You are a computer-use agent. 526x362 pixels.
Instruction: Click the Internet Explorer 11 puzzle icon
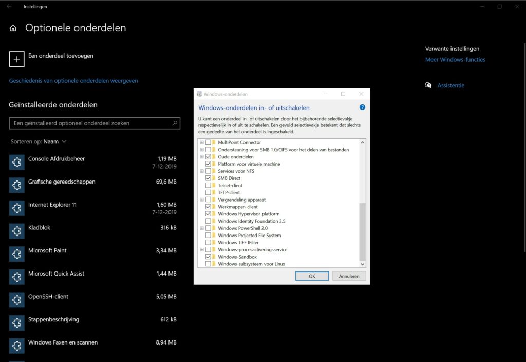click(x=17, y=208)
